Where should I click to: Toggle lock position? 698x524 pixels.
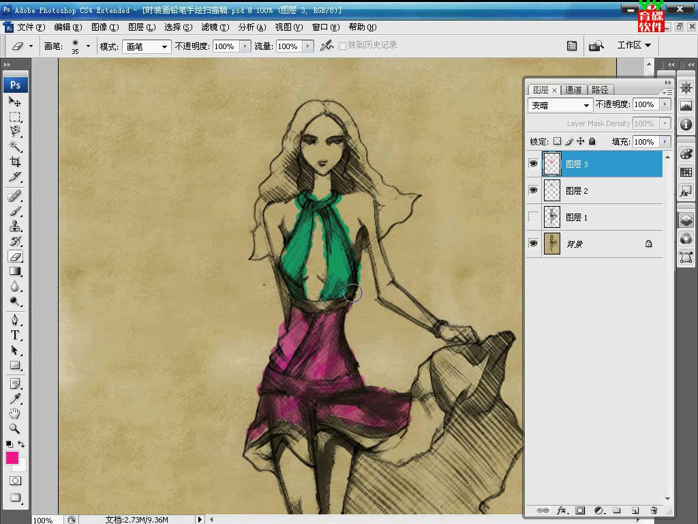click(x=581, y=141)
